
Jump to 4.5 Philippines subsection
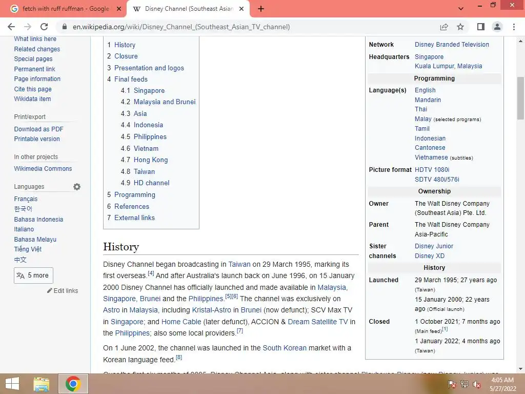150,136
